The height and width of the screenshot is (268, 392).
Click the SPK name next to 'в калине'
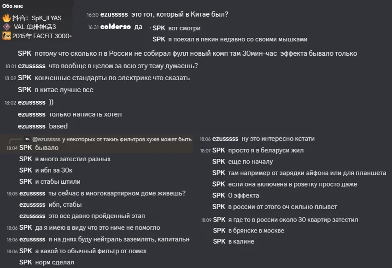pyautogui.click(x=219, y=241)
